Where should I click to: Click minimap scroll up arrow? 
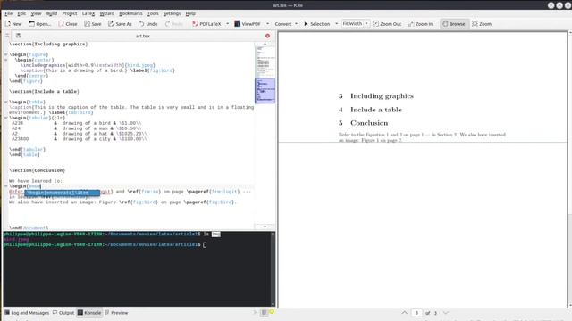(265, 44)
